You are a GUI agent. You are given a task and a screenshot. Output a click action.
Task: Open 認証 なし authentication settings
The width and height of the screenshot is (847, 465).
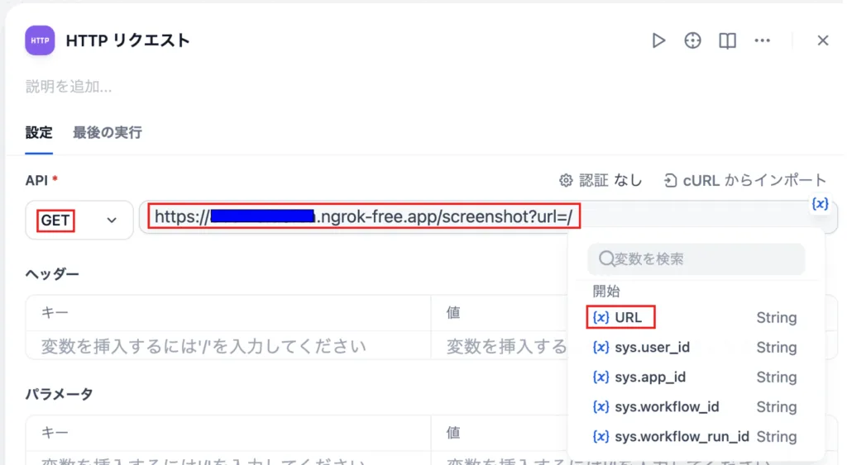pyautogui.click(x=601, y=180)
